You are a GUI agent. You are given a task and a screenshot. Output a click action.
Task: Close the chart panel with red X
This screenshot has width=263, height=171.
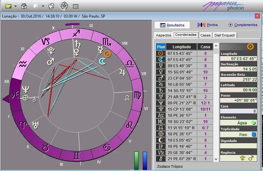257,16
